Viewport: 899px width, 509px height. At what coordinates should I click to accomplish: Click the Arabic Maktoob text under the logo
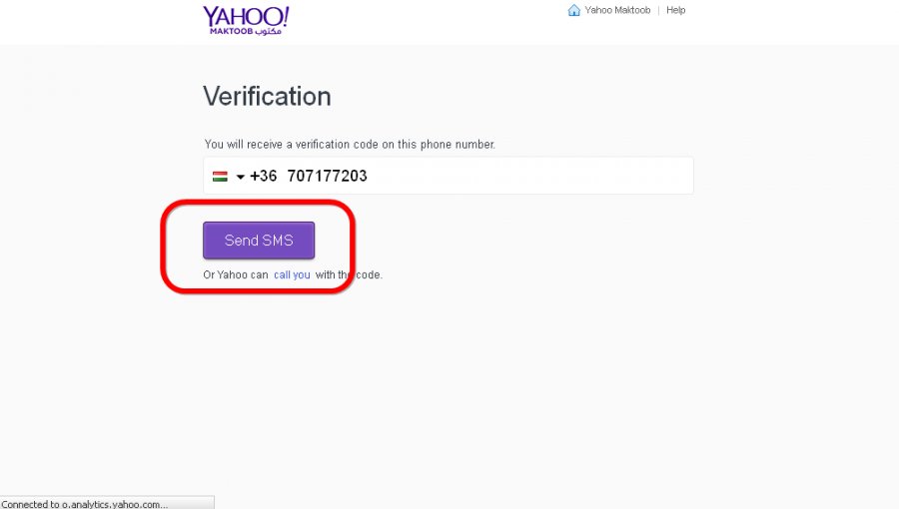(x=268, y=32)
